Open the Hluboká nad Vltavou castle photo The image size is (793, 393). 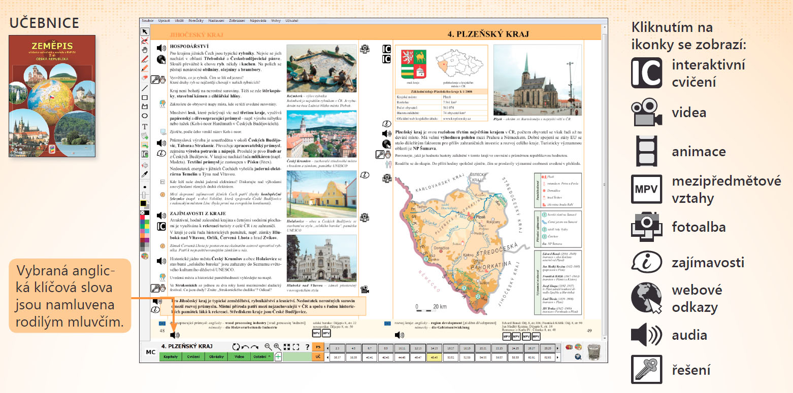point(321,258)
